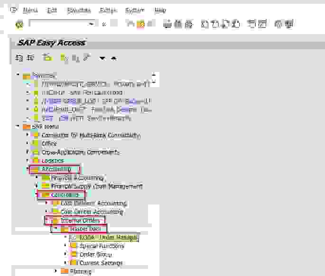Click the Change Favorites pencil icon

[x=87, y=57]
